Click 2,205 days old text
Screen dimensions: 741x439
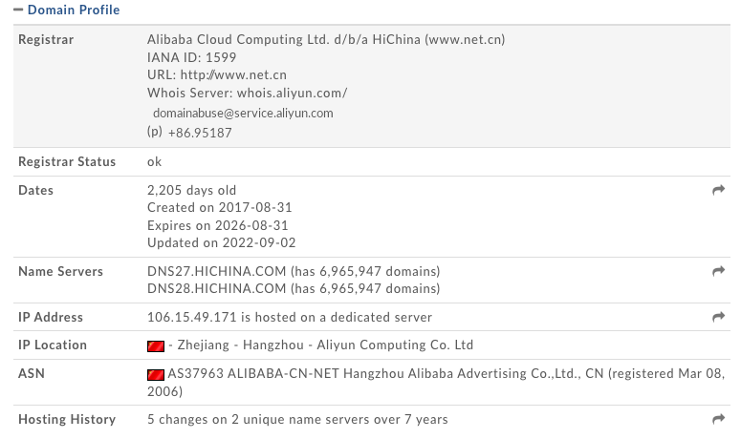pos(191,190)
